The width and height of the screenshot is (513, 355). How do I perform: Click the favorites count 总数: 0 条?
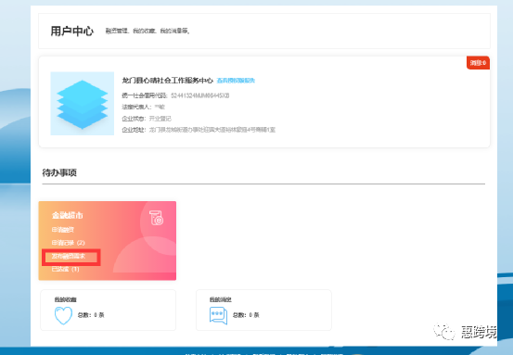point(91,315)
